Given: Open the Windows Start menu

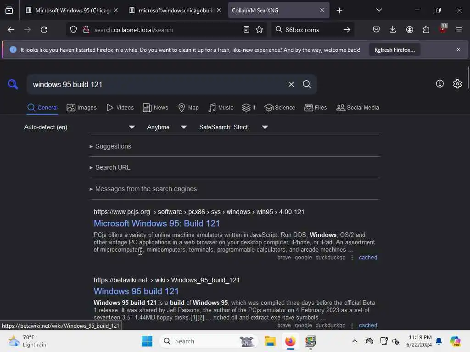Looking at the screenshot, I should tap(147, 341).
